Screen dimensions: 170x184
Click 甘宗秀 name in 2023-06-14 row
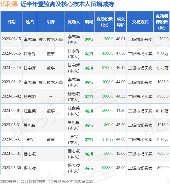click(30, 68)
